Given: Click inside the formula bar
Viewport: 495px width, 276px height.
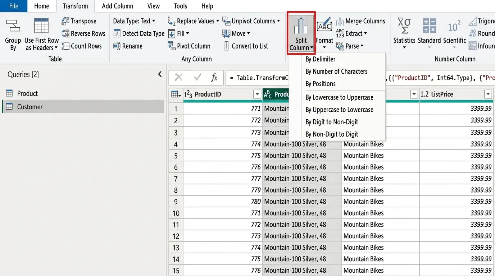Looking at the screenshot, I should click(360, 78).
